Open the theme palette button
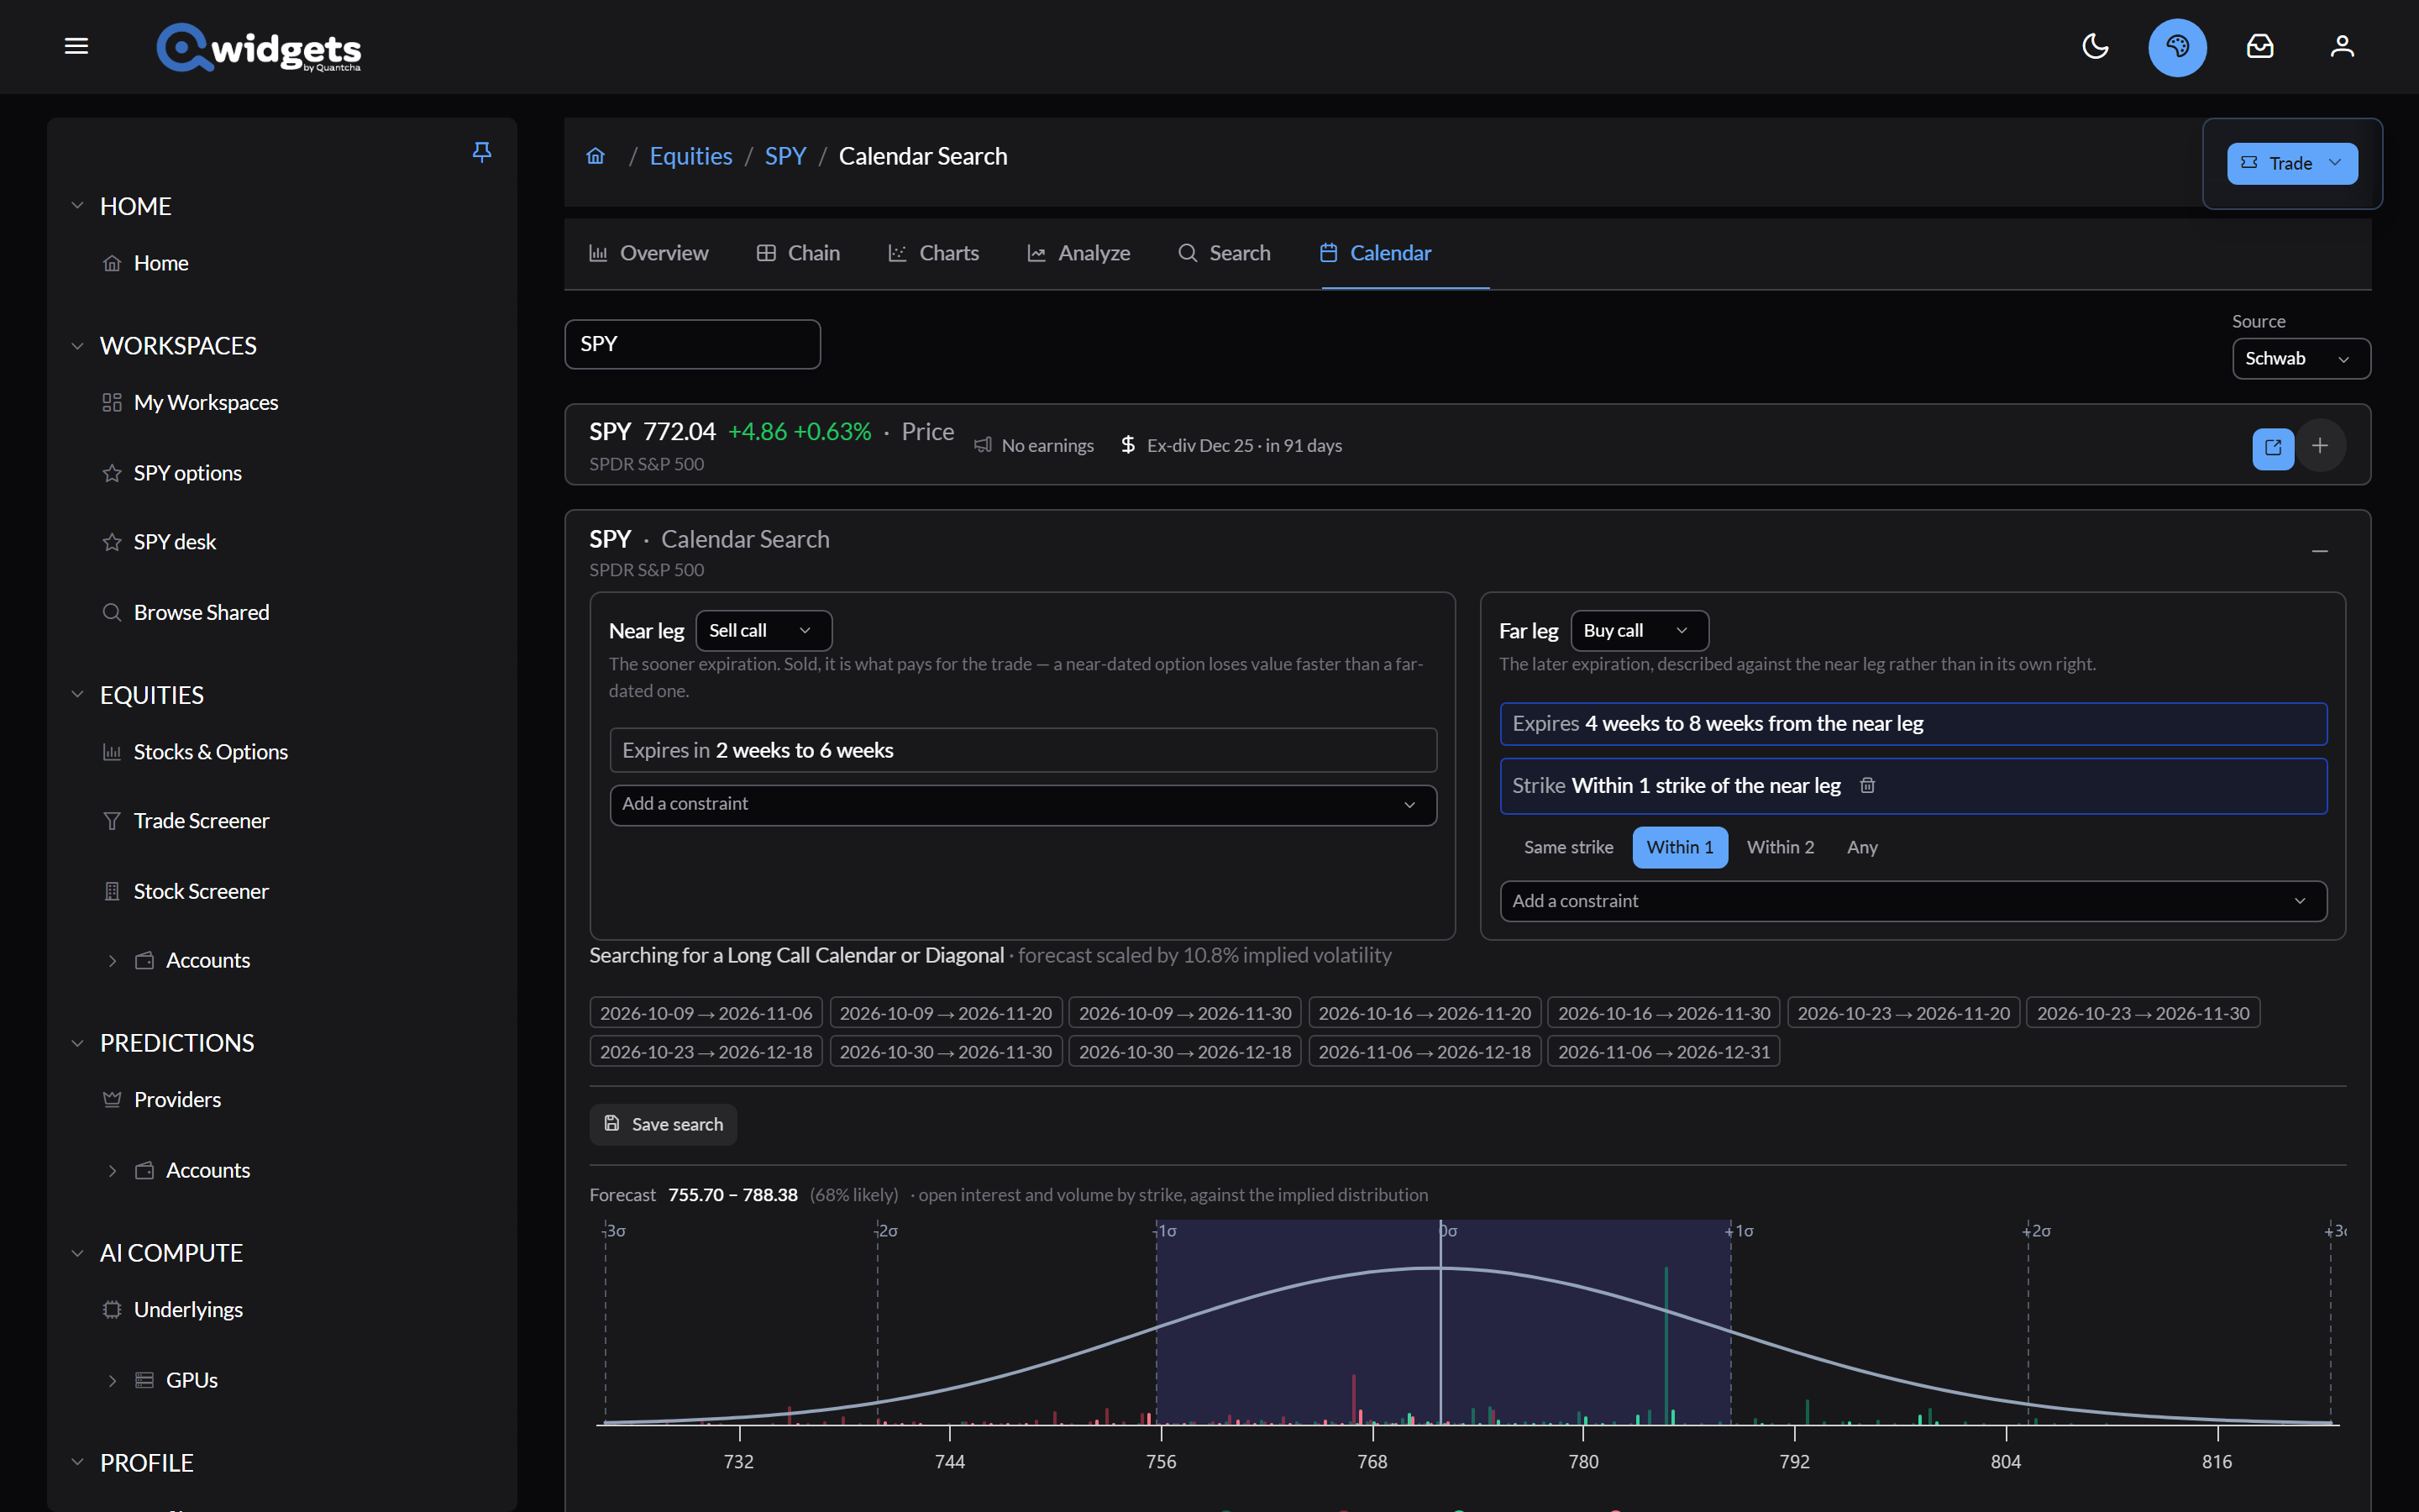 (2177, 47)
